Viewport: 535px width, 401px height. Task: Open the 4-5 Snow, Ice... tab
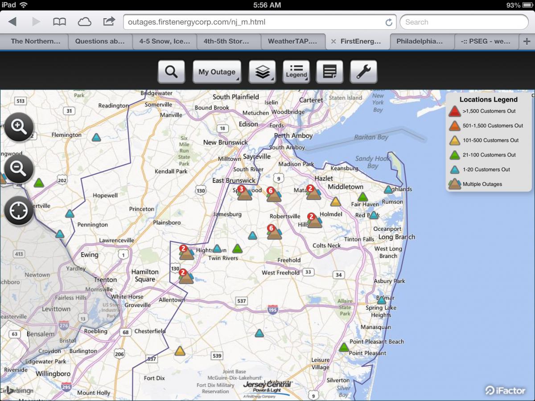click(165, 41)
